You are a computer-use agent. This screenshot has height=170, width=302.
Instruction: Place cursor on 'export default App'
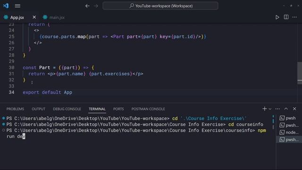point(47,93)
